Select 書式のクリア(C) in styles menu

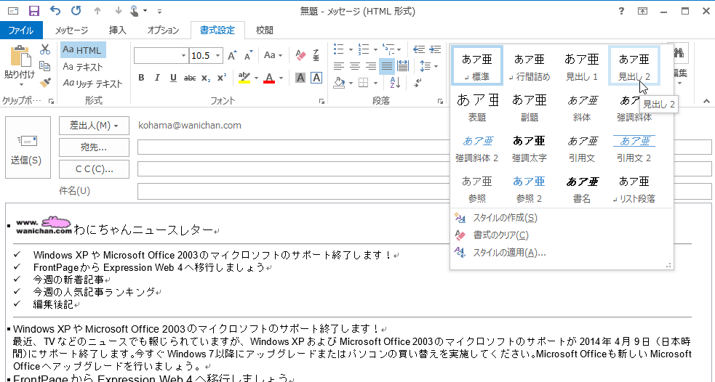point(500,235)
